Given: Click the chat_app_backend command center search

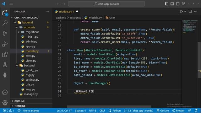Looking at the screenshot, I should (106, 4).
